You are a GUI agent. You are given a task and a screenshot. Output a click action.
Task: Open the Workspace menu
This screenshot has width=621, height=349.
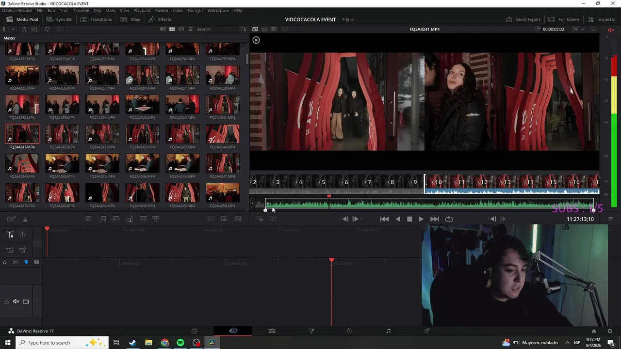pyautogui.click(x=218, y=10)
